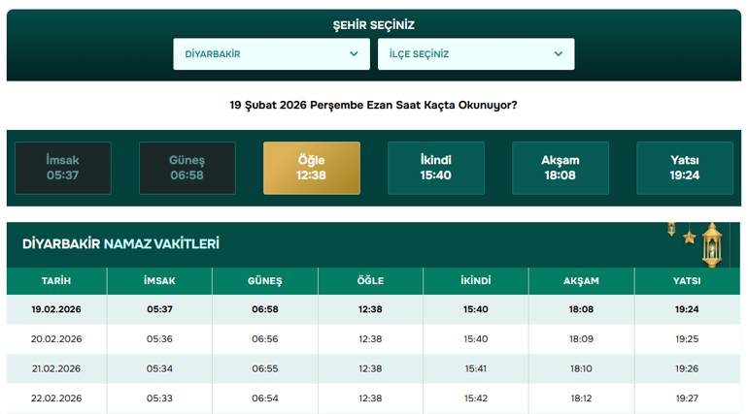Click the golden lantern decoration icon
Image resolution: width=748 pixels, height=414 pixels.
[x=712, y=244]
